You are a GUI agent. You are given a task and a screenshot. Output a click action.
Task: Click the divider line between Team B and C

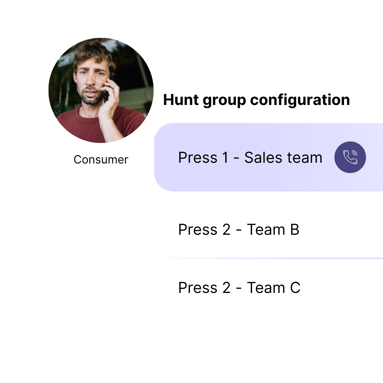(x=269, y=258)
